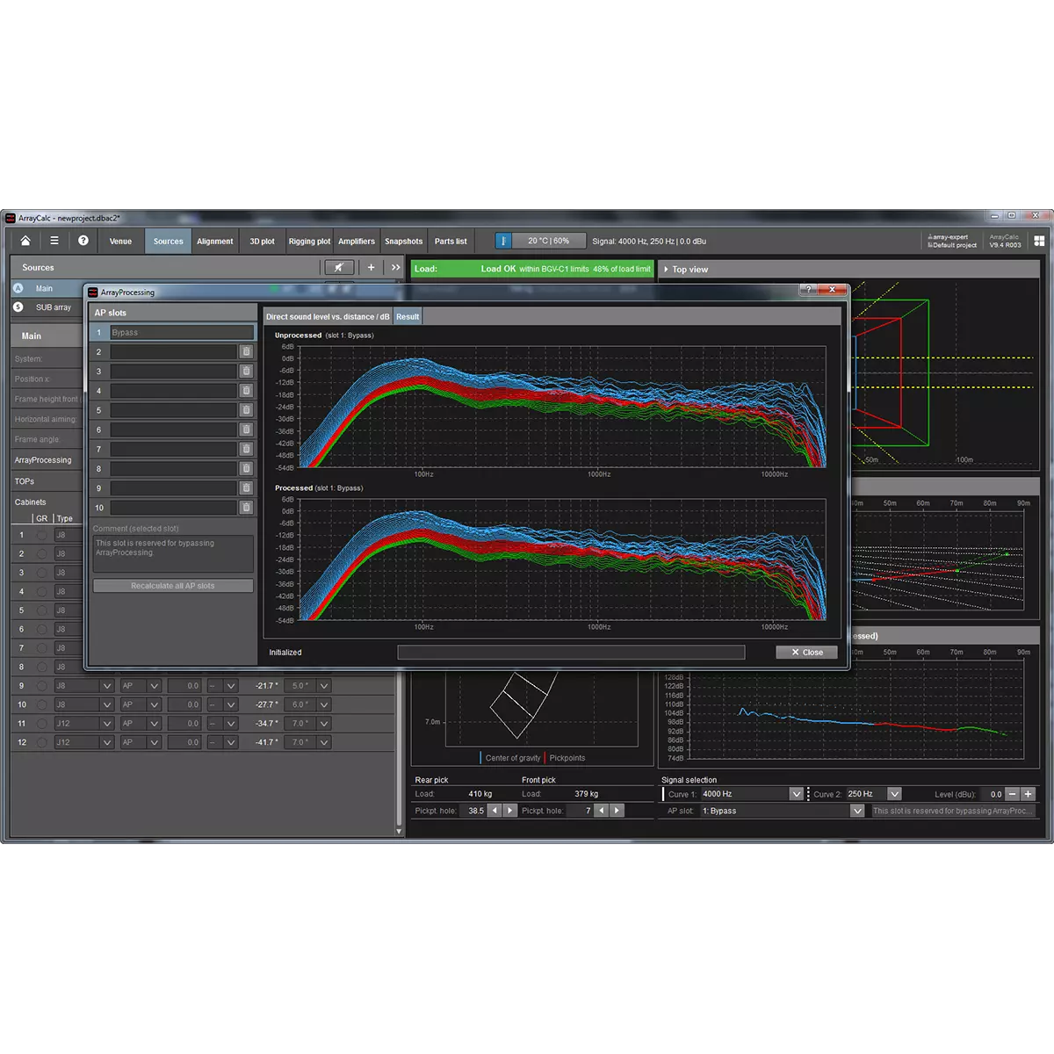Image resolution: width=1054 pixels, height=1054 pixels.
Task: Switch to the Alignment tab
Action: (215, 242)
